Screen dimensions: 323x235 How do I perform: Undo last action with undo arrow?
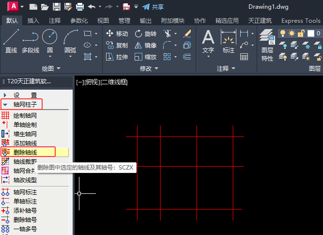[x=92, y=7]
